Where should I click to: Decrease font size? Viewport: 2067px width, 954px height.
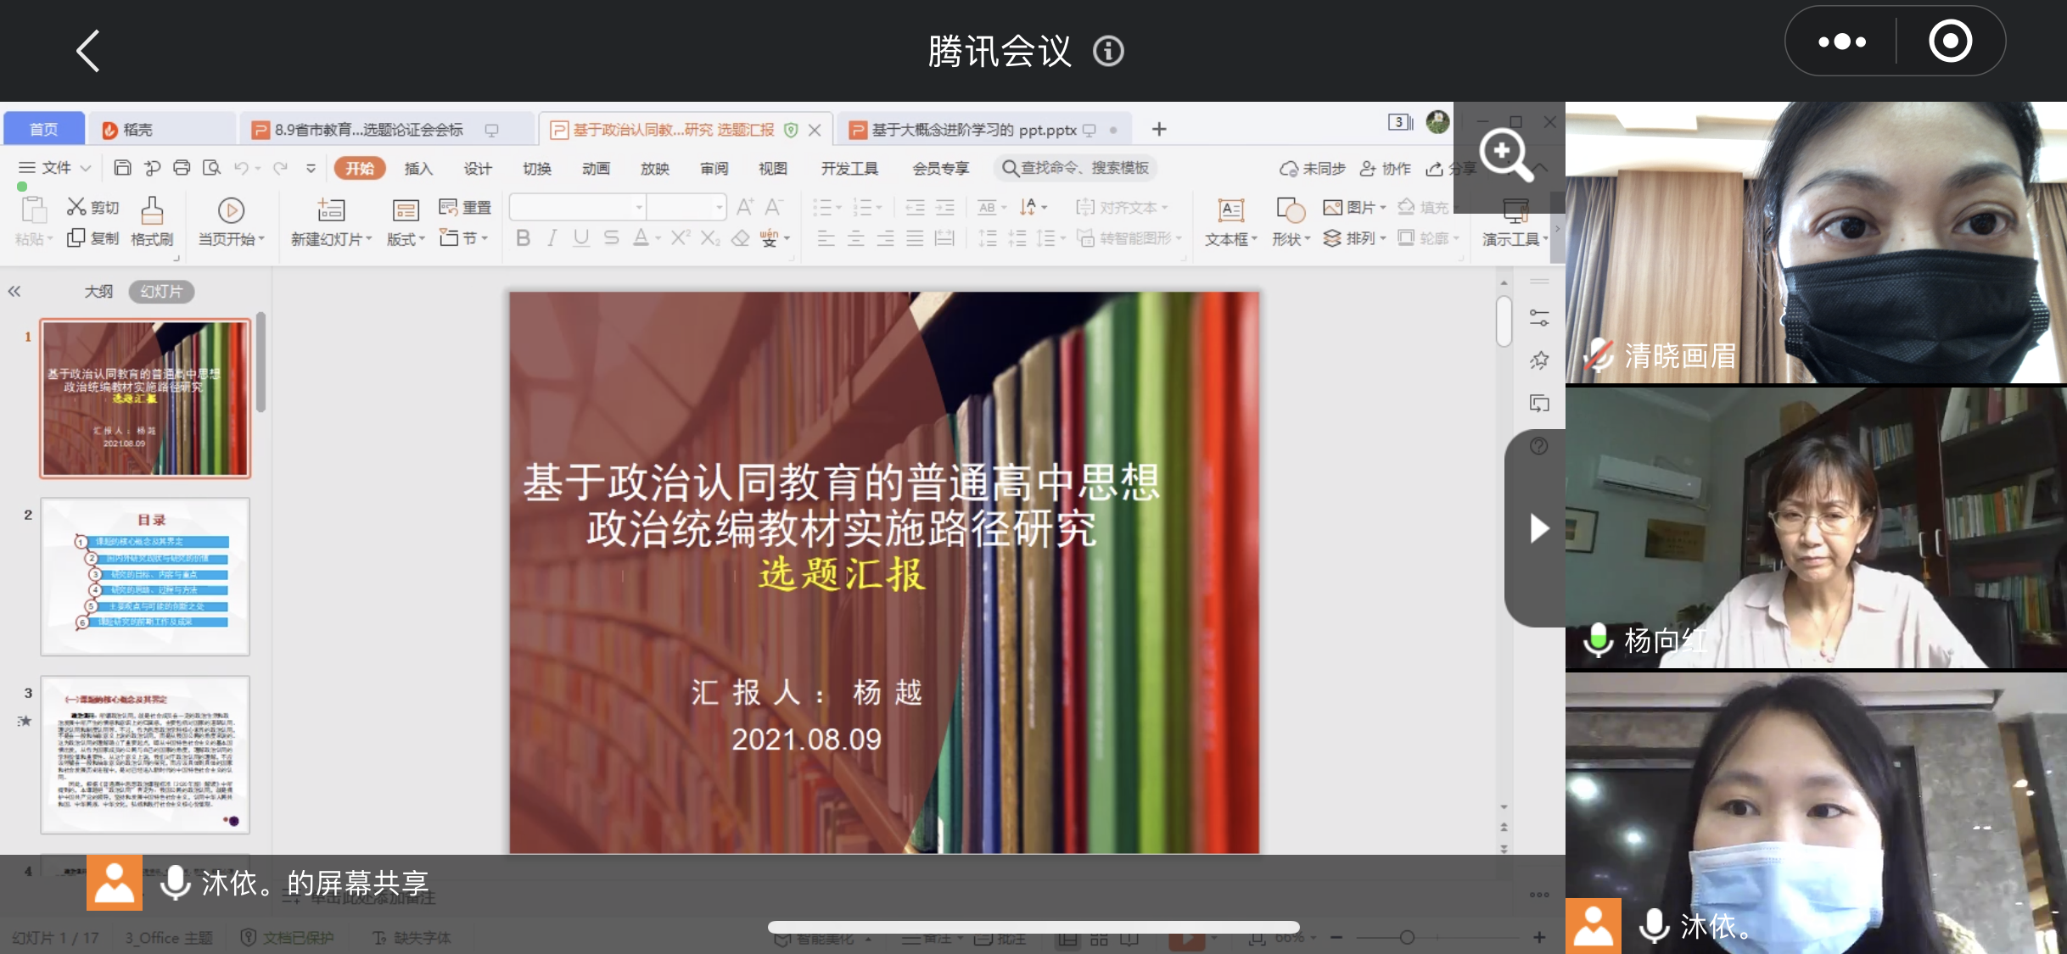(x=773, y=207)
